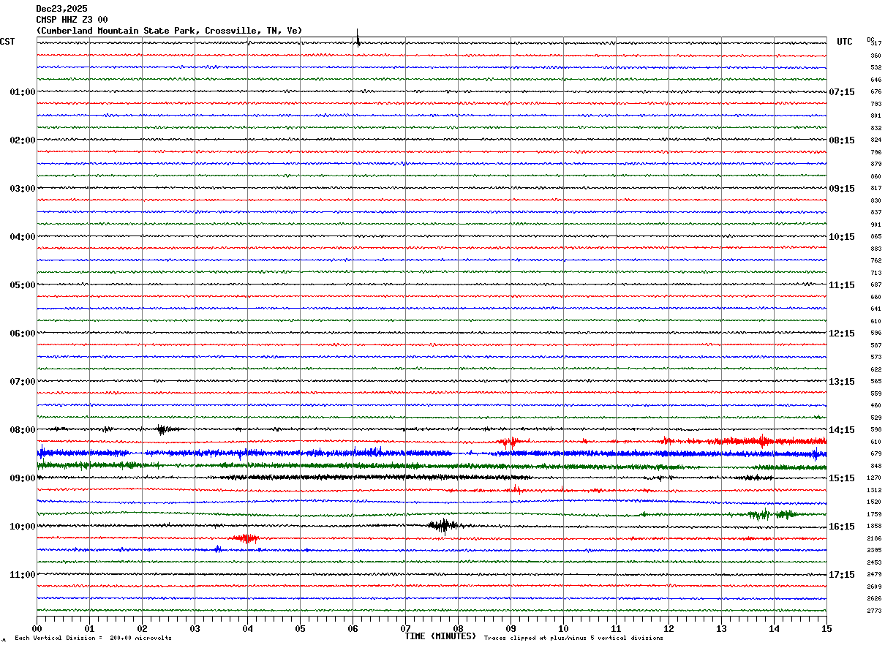The image size is (885, 648).
Task: Click the UTC time zone label
Action: [845, 42]
